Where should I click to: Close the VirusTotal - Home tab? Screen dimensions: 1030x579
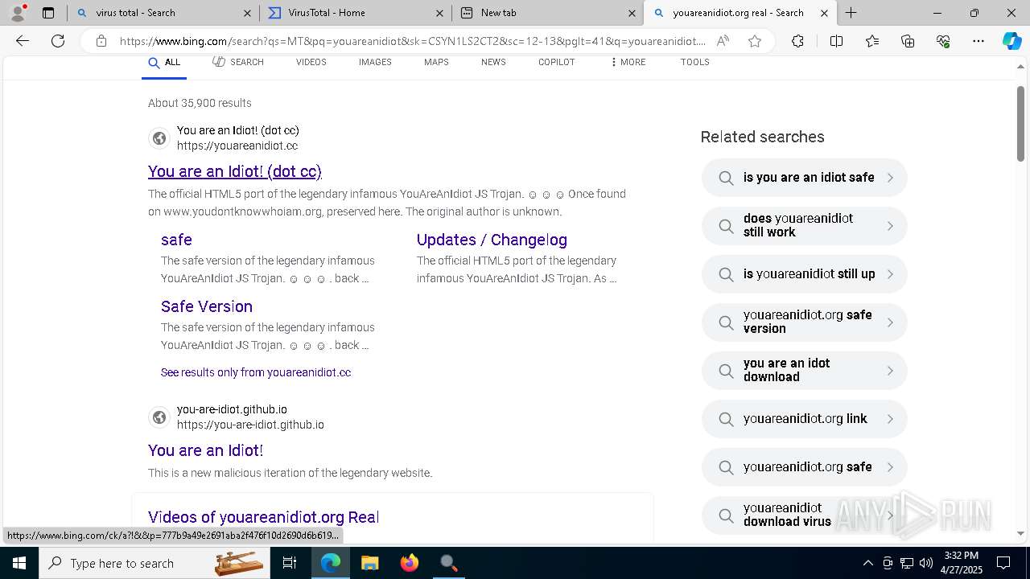point(439,13)
